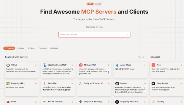Click the View All link

(x=142, y=57)
